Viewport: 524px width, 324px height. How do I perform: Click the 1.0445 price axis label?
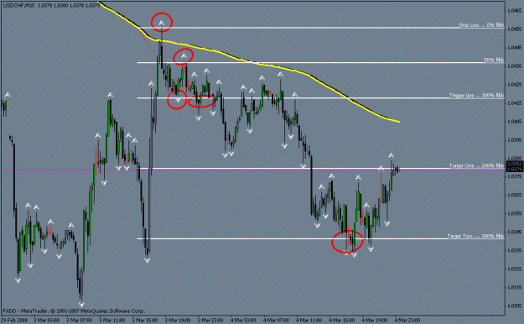pyautogui.click(x=514, y=48)
